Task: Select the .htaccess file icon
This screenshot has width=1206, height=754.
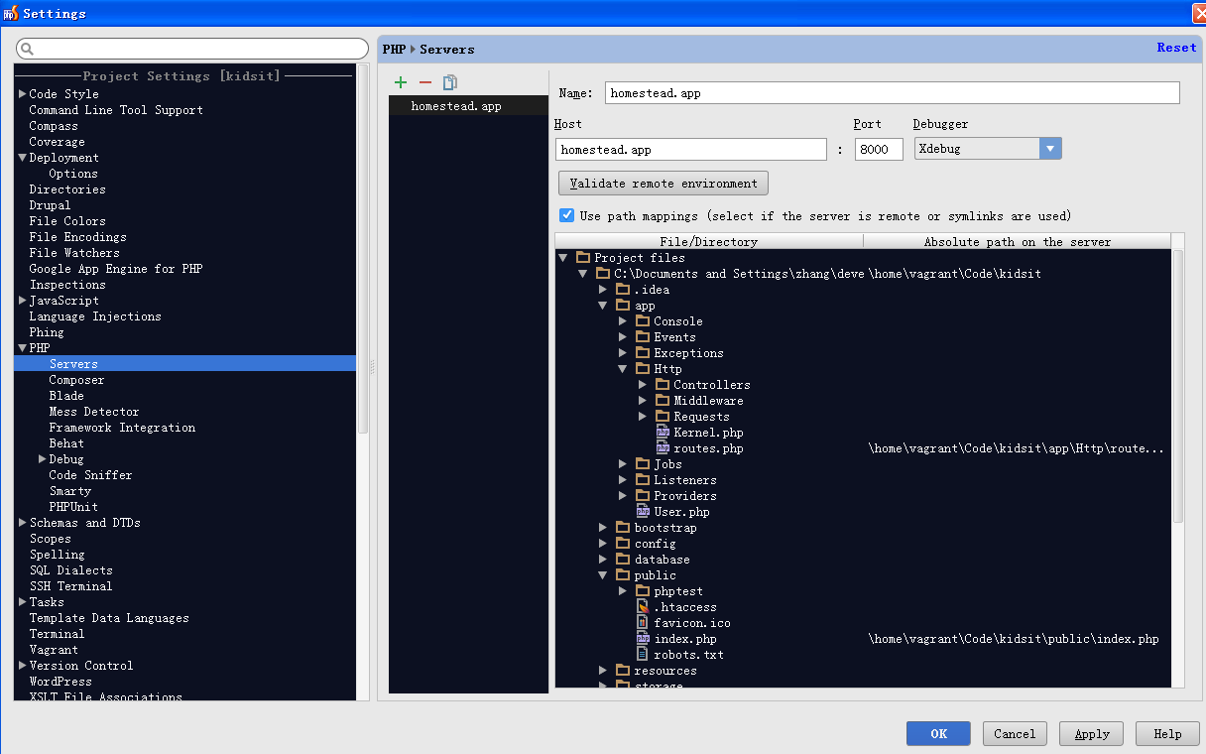Action: click(643, 607)
